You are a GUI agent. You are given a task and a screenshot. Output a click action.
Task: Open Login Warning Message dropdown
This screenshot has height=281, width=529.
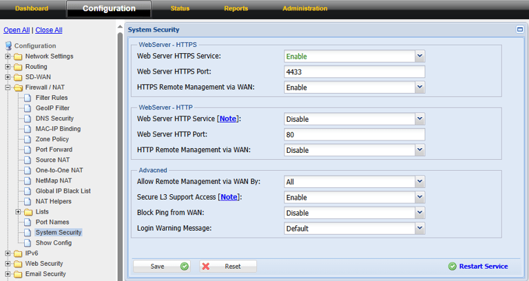pos(419,228)
